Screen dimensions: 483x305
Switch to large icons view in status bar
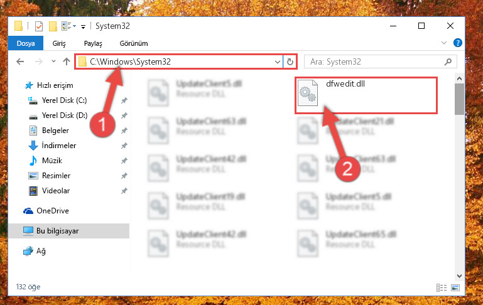tap(455, 287)
